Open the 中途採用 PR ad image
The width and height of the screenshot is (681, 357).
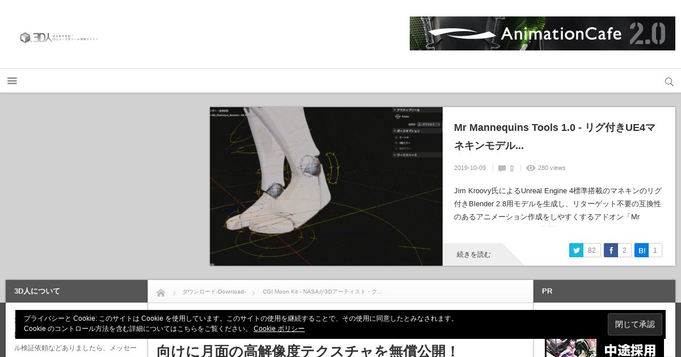pos(604,347)
